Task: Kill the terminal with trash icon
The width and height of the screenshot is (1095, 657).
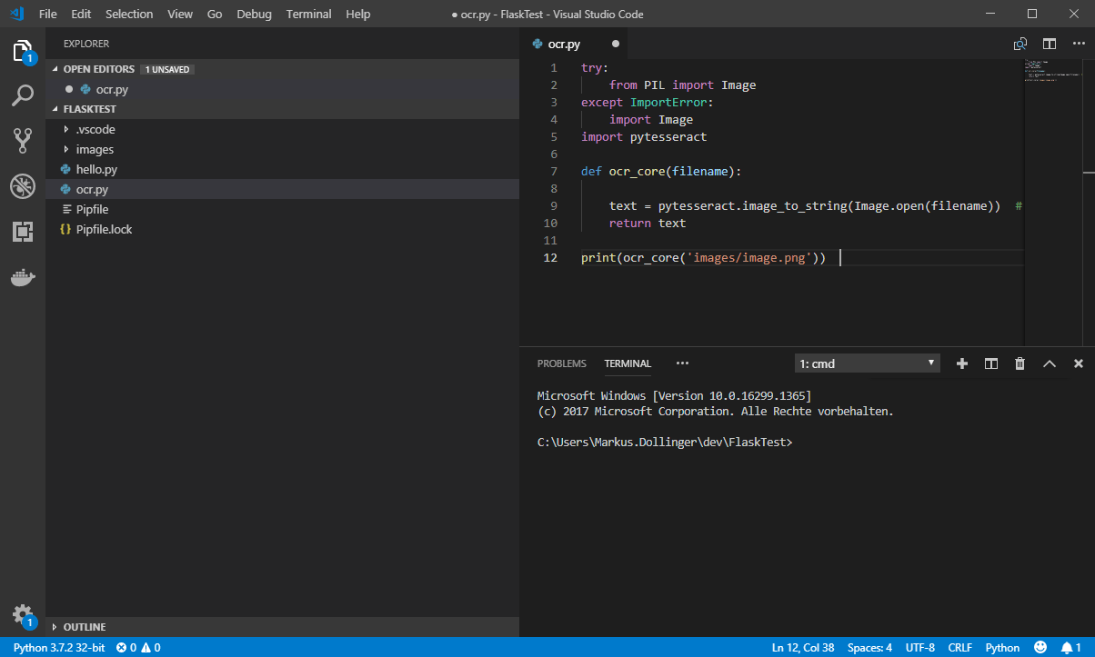Action: [x=1020, y=363]
